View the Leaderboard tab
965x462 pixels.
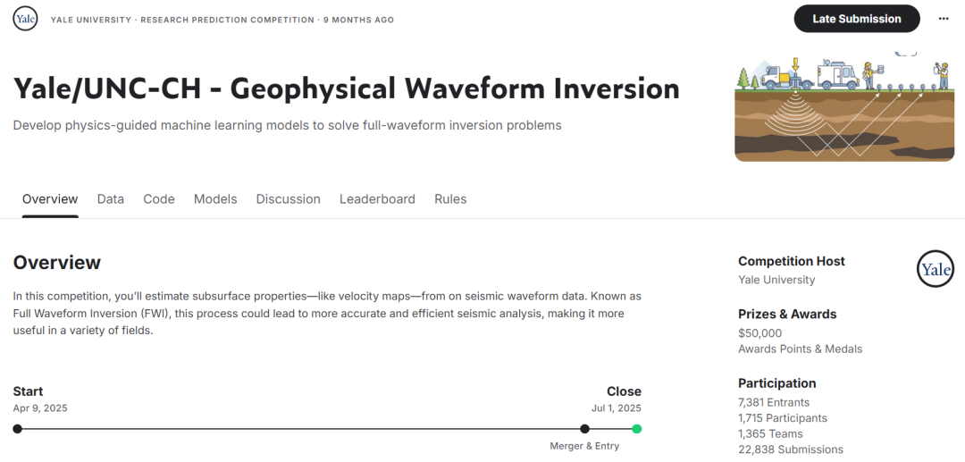click(x=377, y=199)
